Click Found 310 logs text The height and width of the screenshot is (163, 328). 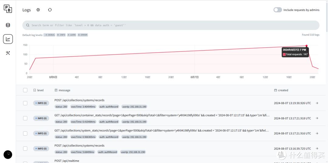pyautogui.click(x=311, y=35)
